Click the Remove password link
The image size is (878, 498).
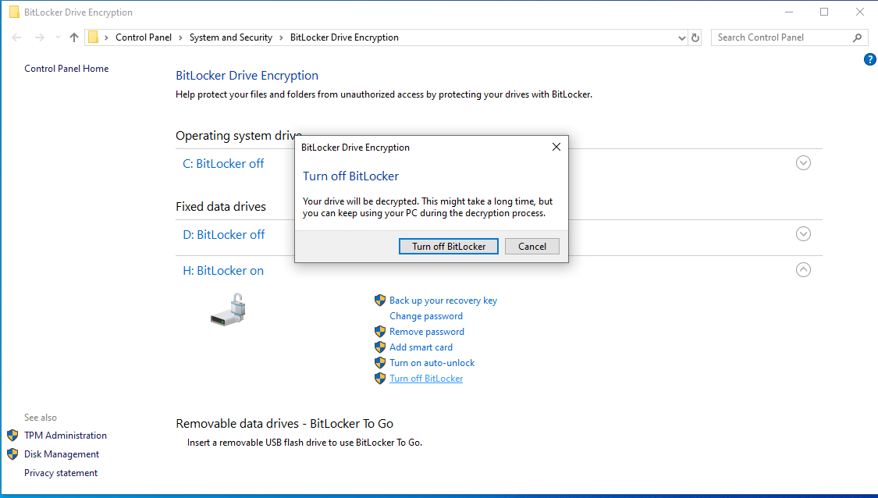[x=427, y=332]
